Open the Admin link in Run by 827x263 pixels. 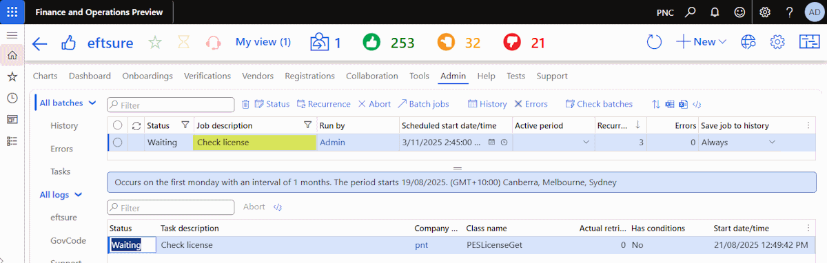(332, 143)
